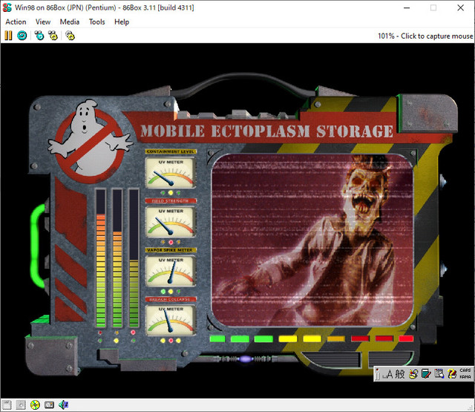Image resolution: width=475 pixels, height=412 pixels.
Task: Click the second floppy drive status icon
Action: pos(21,405)
